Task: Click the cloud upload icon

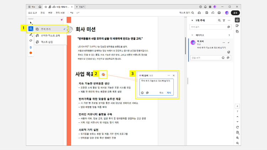Action: click(x=213, y=13)
